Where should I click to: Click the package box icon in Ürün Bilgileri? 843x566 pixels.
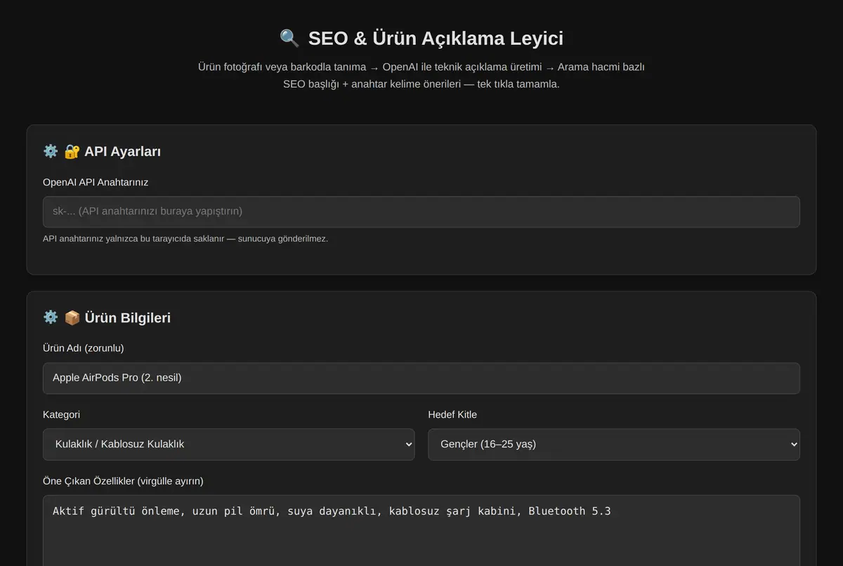(x=72, y=317)
